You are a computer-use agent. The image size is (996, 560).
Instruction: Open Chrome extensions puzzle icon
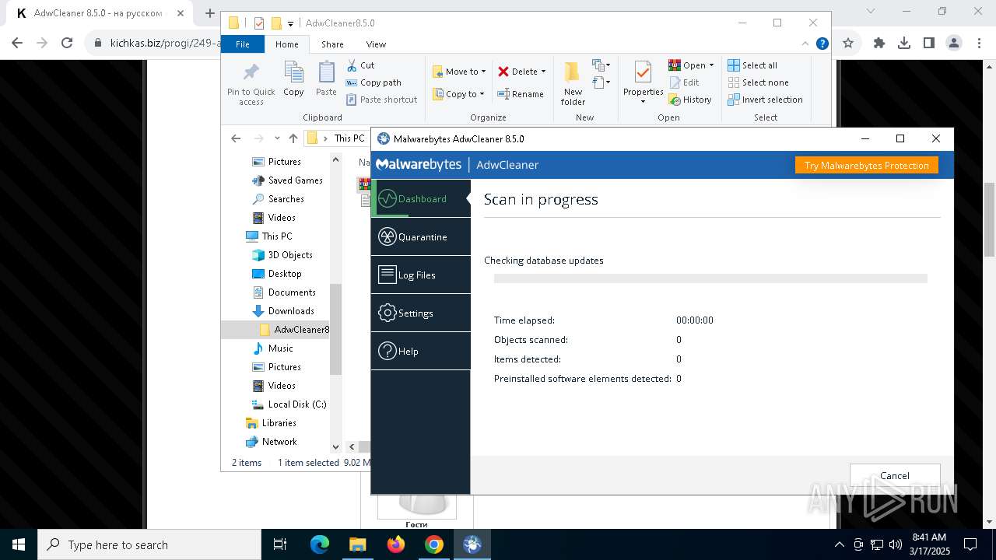879,43
